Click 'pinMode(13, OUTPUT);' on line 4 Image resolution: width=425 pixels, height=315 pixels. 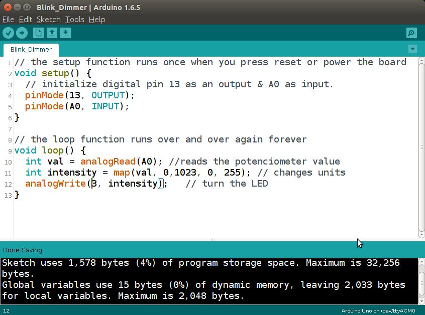coord(80,95)
